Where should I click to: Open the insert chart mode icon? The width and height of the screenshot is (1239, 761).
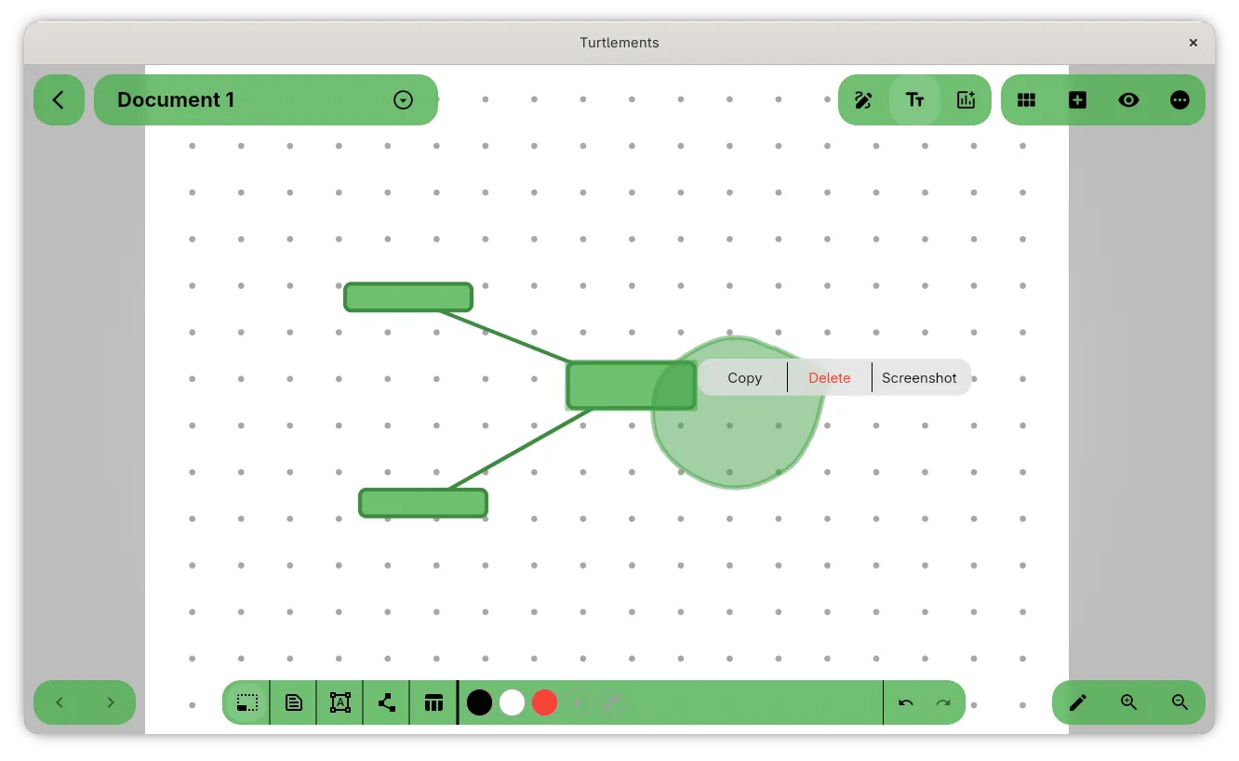click(966, 100)
